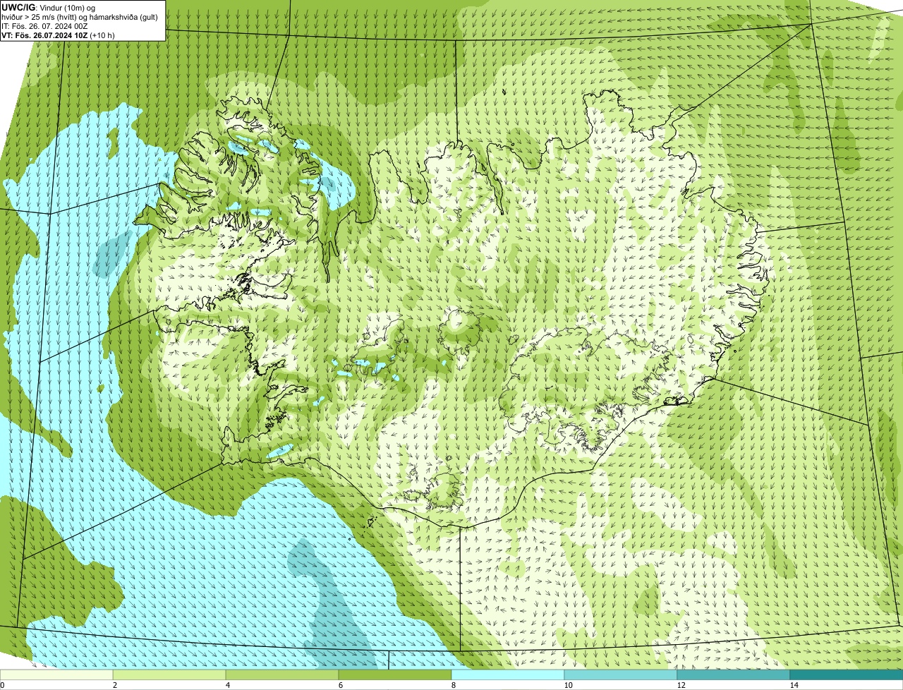Click the colorbar tick label '10'

pyautogui.click(x=568, y=685)
